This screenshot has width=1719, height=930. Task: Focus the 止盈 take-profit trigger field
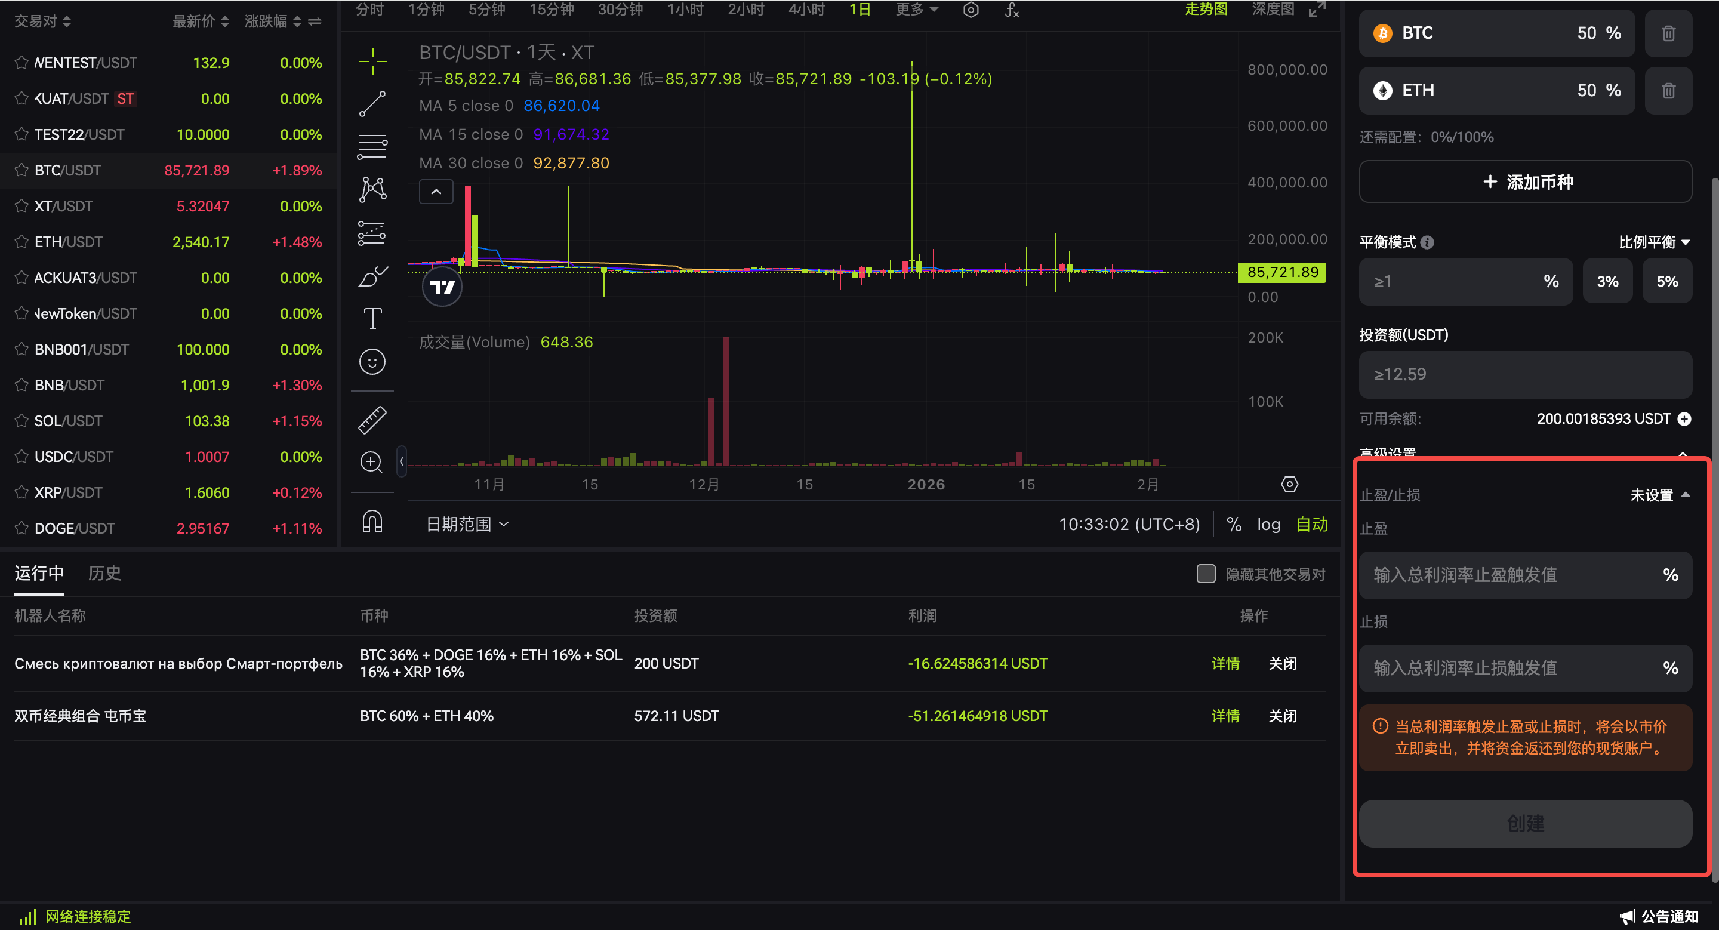click(x=1526, y=575)
